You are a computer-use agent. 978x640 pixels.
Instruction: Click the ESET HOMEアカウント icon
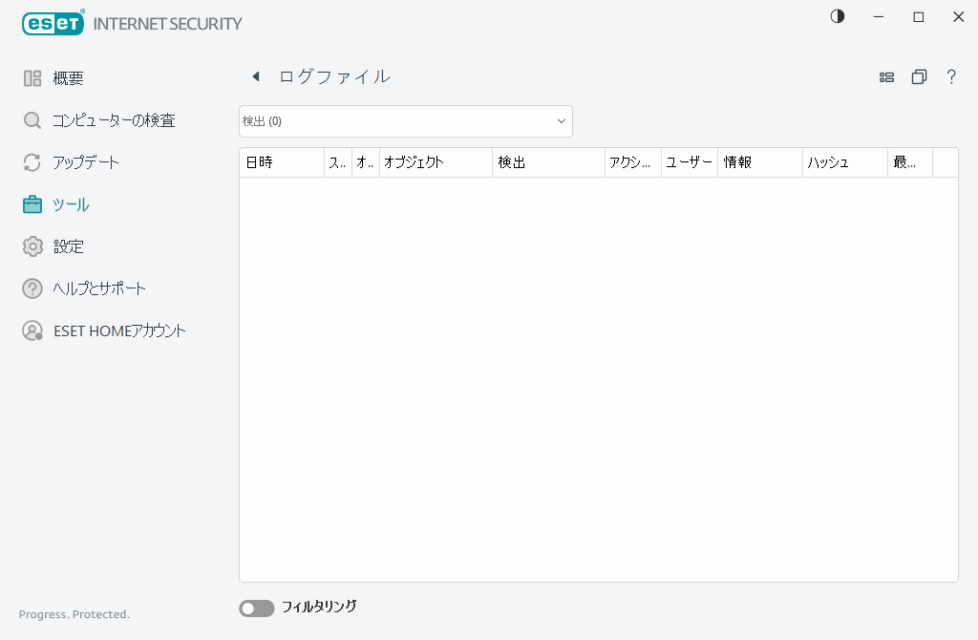pos(32,330)
